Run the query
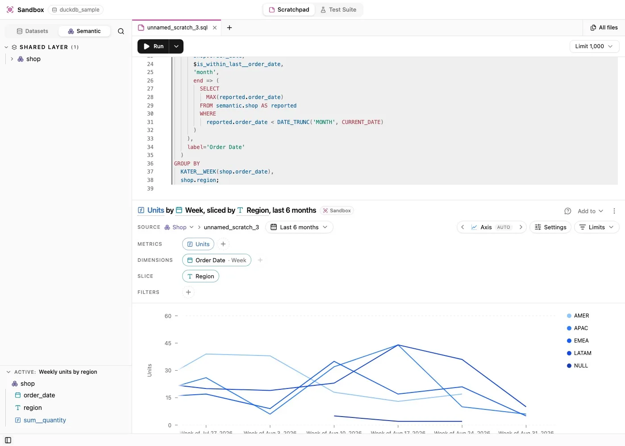The width and height of the screenshot is (625, 446). tap(153, 46)
